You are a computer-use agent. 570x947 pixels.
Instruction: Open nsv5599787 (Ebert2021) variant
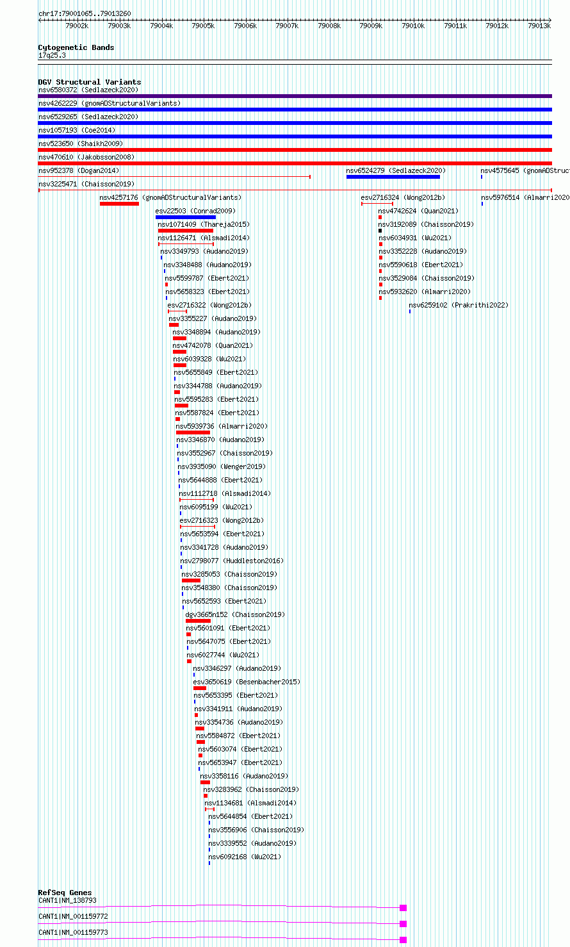click(x=207, y=278)
